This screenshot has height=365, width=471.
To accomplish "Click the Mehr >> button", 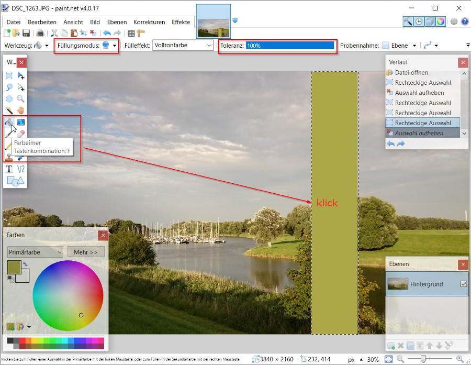I will coord(86,252).
